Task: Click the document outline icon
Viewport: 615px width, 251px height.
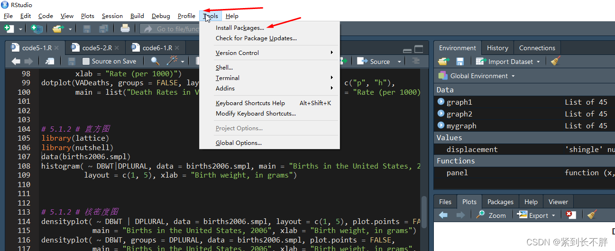Action: point(416,61)
